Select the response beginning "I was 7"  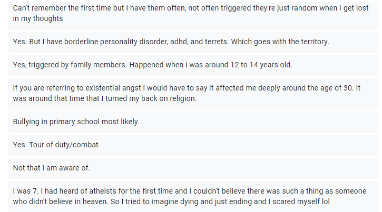coord(191,196)
